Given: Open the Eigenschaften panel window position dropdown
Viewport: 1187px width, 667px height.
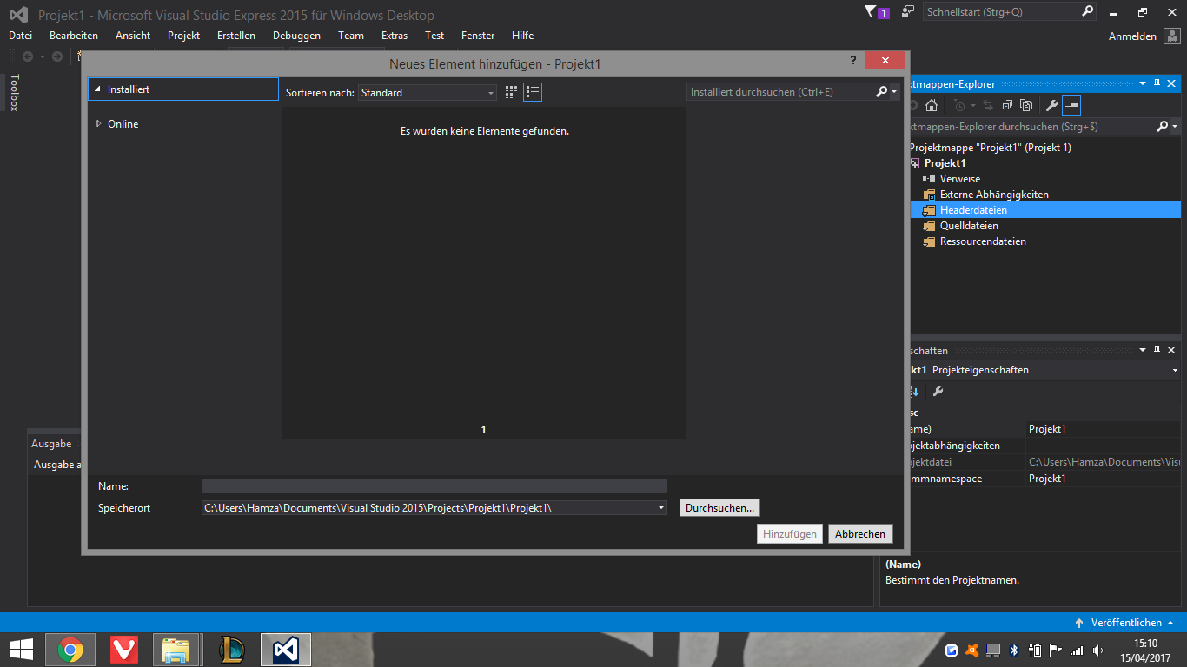Looking at the screenshot, I should pyautogui.click(x=1143, y=350).
